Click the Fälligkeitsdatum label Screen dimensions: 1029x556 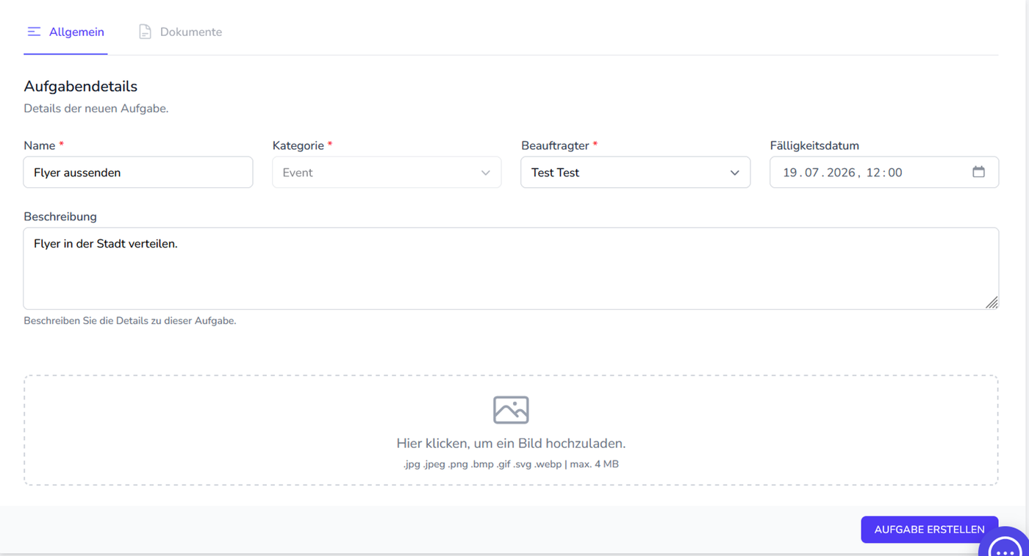pyautogui.click(x=814, y=145)
